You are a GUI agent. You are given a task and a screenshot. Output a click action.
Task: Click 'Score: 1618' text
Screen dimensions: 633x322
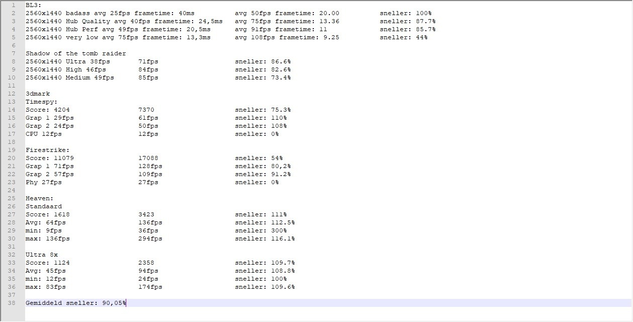coord(48,214)
